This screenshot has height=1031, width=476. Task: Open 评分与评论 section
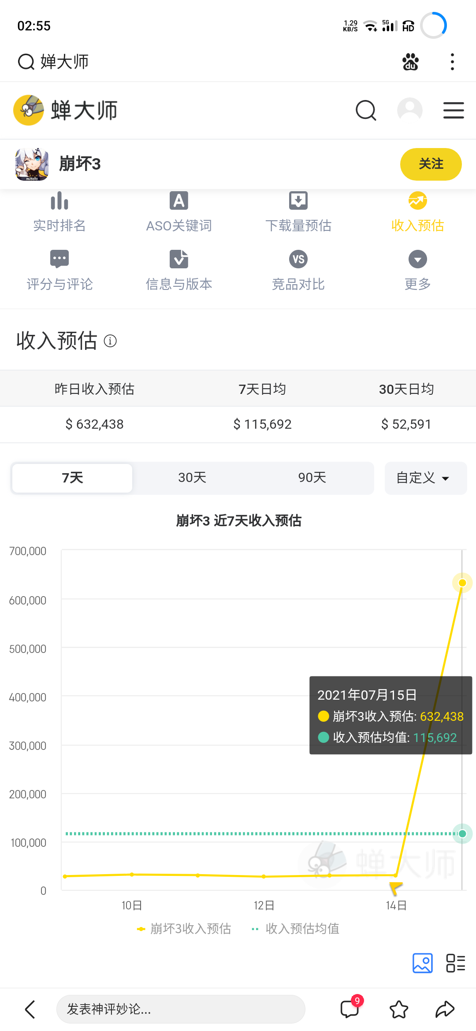(x=59, y=271)
